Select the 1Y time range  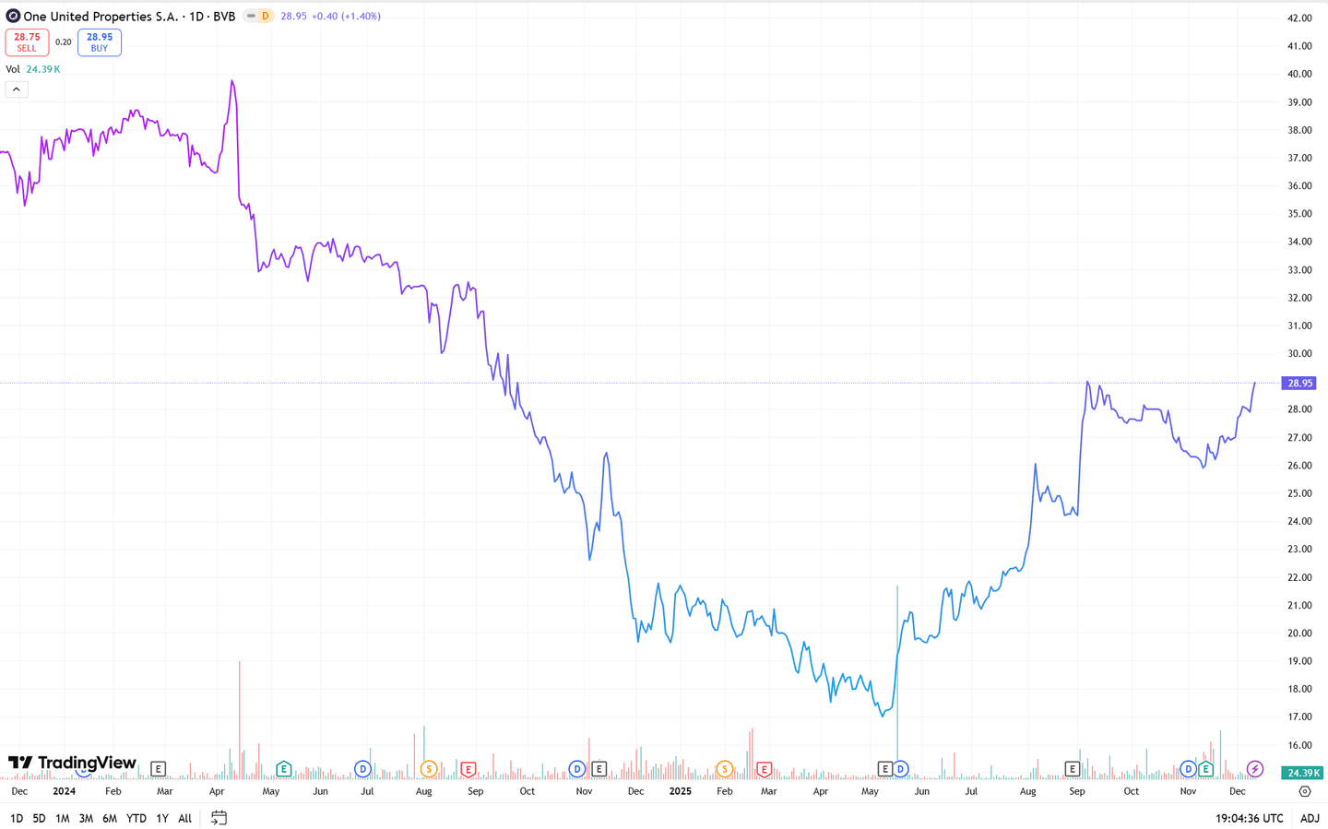(162, 818)
